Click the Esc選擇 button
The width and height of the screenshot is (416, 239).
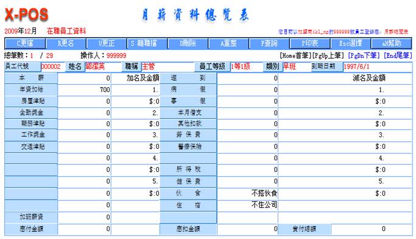pos(350,43)
